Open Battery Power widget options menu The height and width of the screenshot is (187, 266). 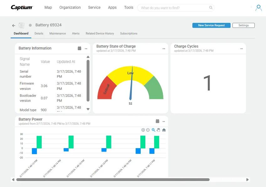coord(164,122)
